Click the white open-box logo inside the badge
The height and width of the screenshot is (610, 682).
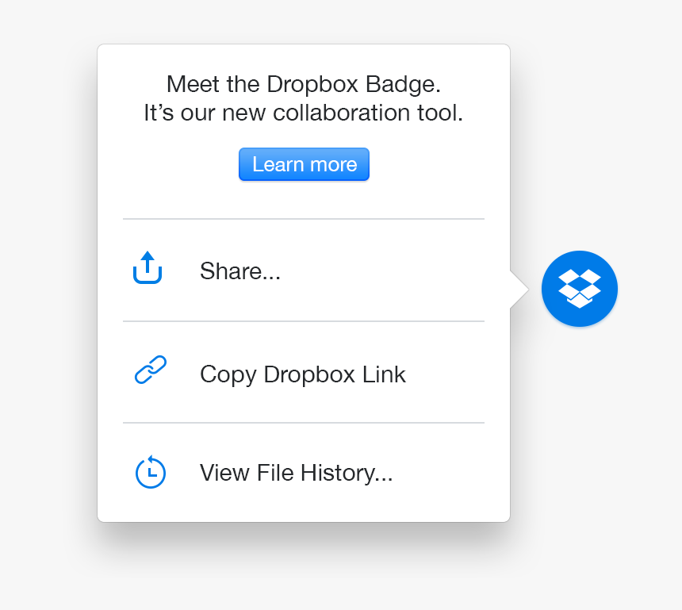pyautogui.click(x=579, y=289)
